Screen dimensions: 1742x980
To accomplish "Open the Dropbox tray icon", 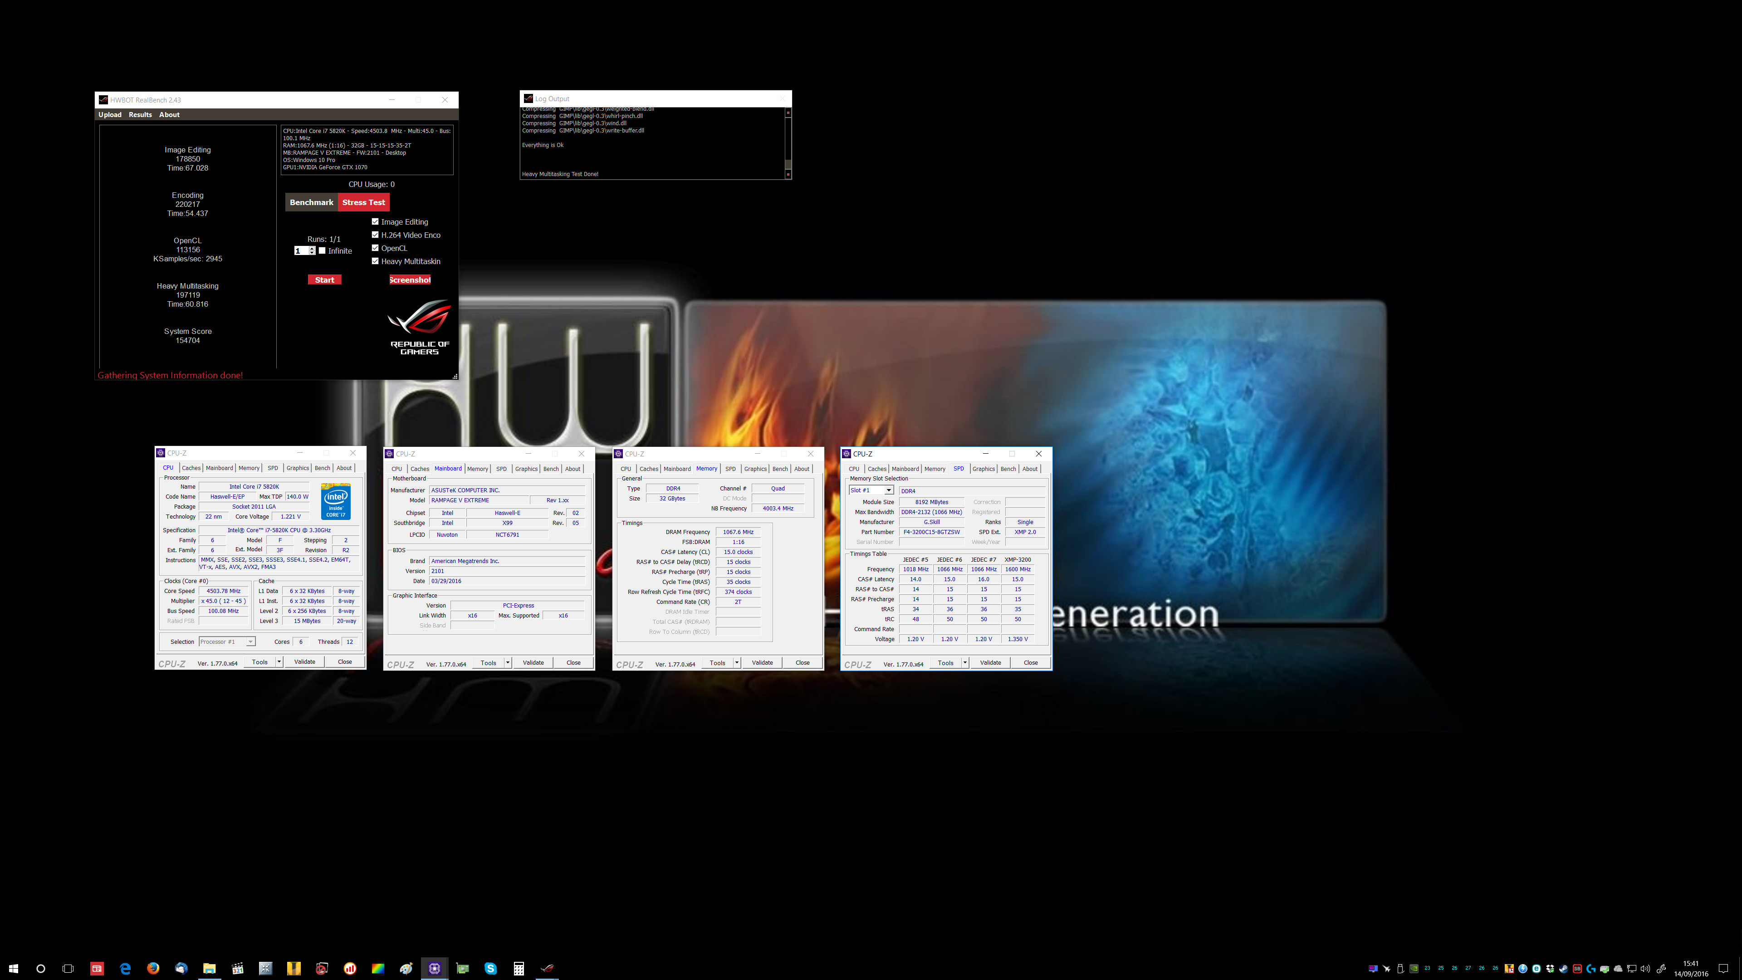I will pyautogui.click(x=1550, y=969).
